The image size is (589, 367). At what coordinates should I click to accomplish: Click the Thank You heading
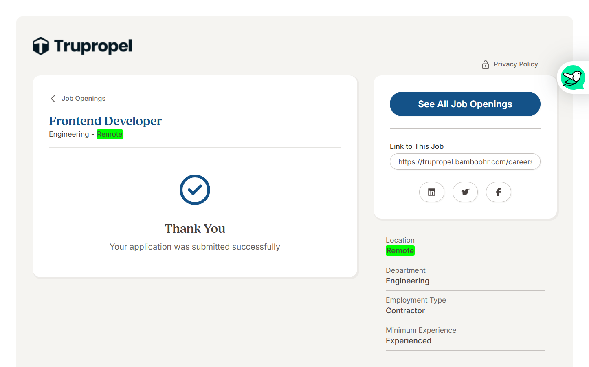tap(195, 229)
